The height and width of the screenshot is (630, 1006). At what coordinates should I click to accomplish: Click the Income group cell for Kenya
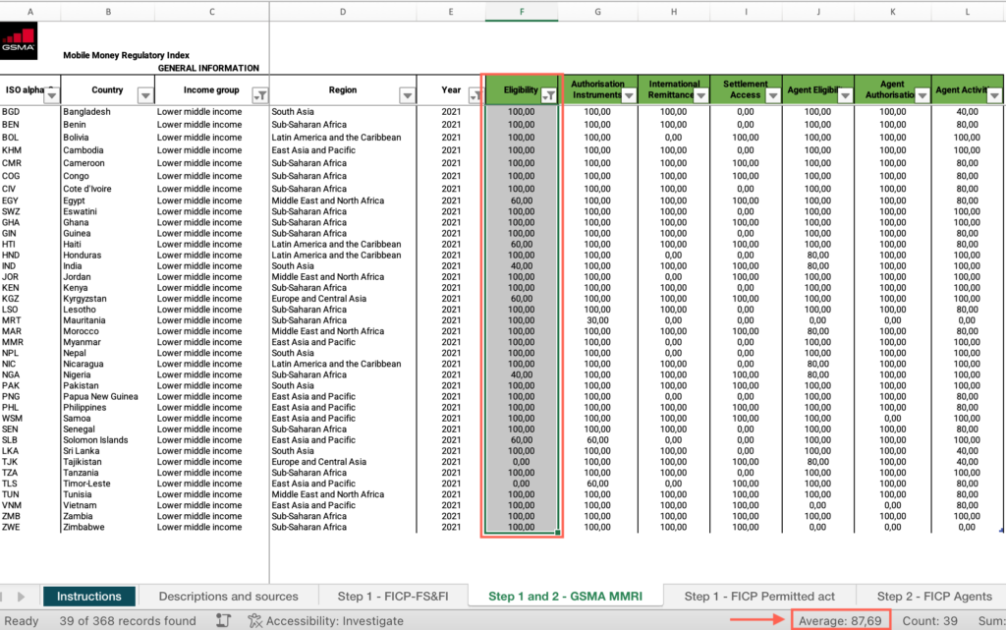click(x=212, y=288)
